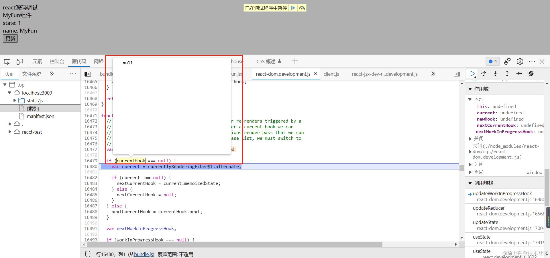
Task: Click the newHook scope variable
Action: pyautogui.click(x=486, y=119)
